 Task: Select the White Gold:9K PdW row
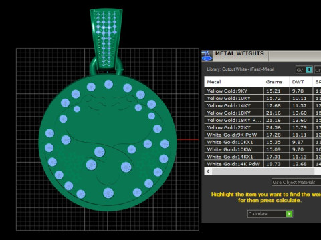(x=263, y=135)
